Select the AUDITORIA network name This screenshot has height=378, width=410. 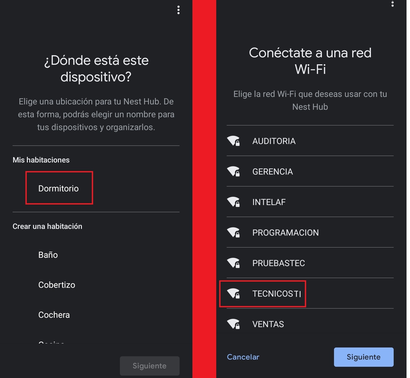274,141
